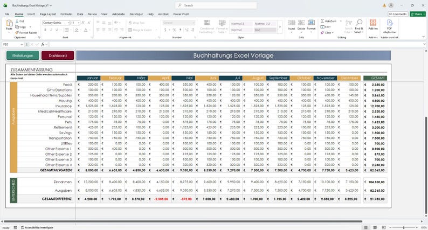Expand the cell Styles gallery
Image resolution: width=428 pixels, height=230 pixels.
[x=280, y=27]
